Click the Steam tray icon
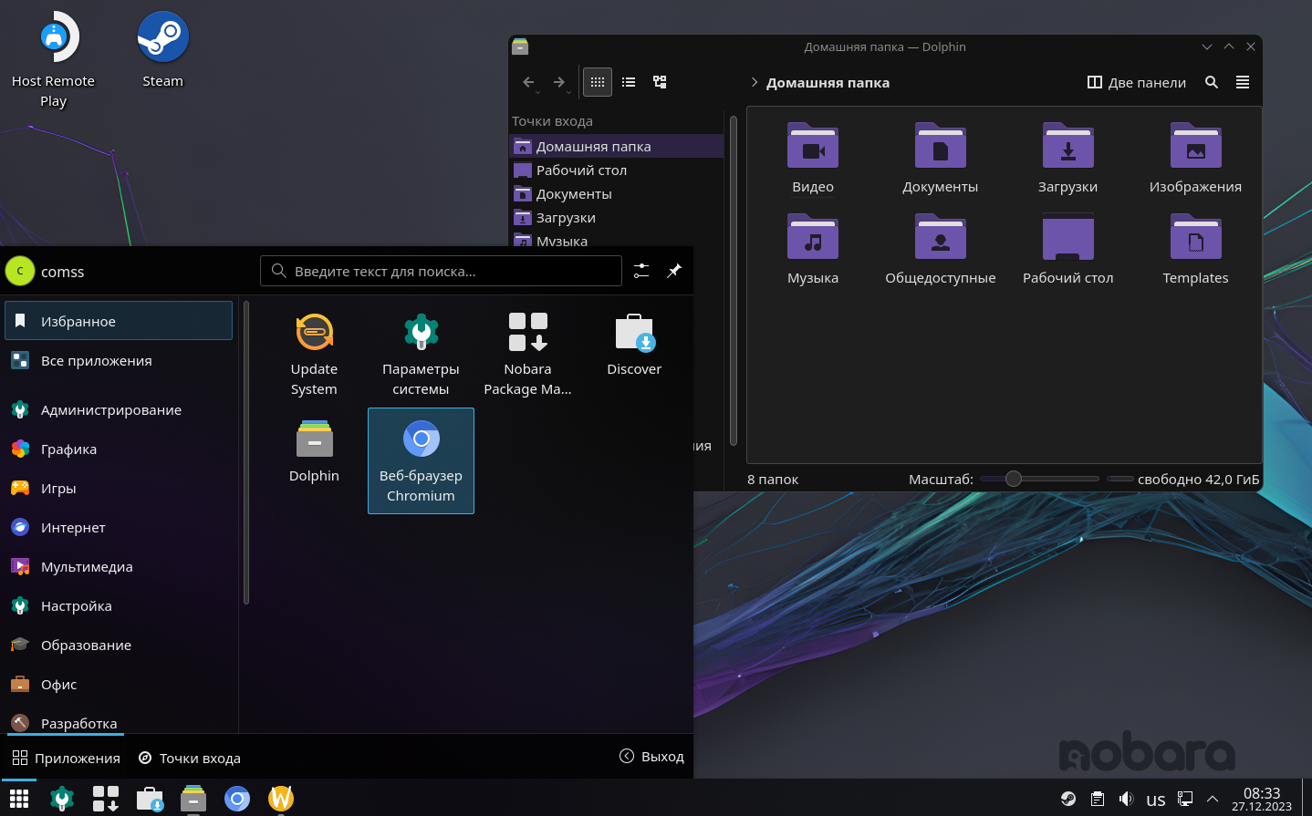Screen dimensions: 1312x816 pyautogui.click(x=1067, y=800)
